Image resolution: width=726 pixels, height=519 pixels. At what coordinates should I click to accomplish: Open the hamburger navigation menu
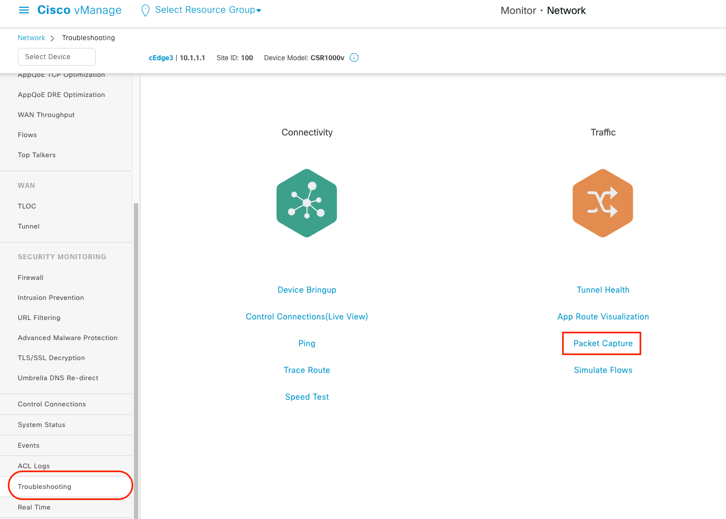pyautogui.click(x=24, y=11)
